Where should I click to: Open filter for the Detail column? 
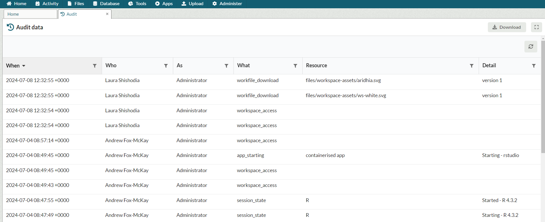point(534,66)
